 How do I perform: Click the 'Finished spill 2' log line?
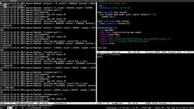[31, 52]
